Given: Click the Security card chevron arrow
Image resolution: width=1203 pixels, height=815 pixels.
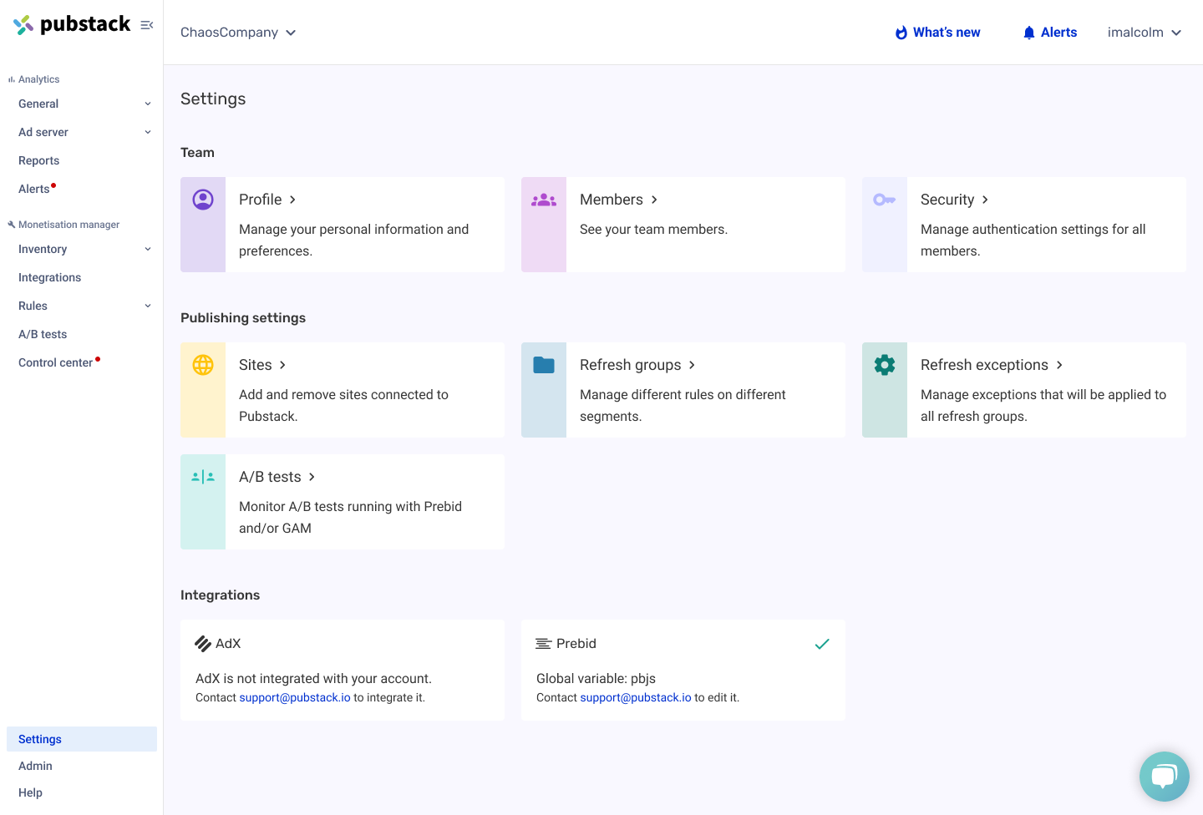Looking at the screenshot, I should pos(985,200).
